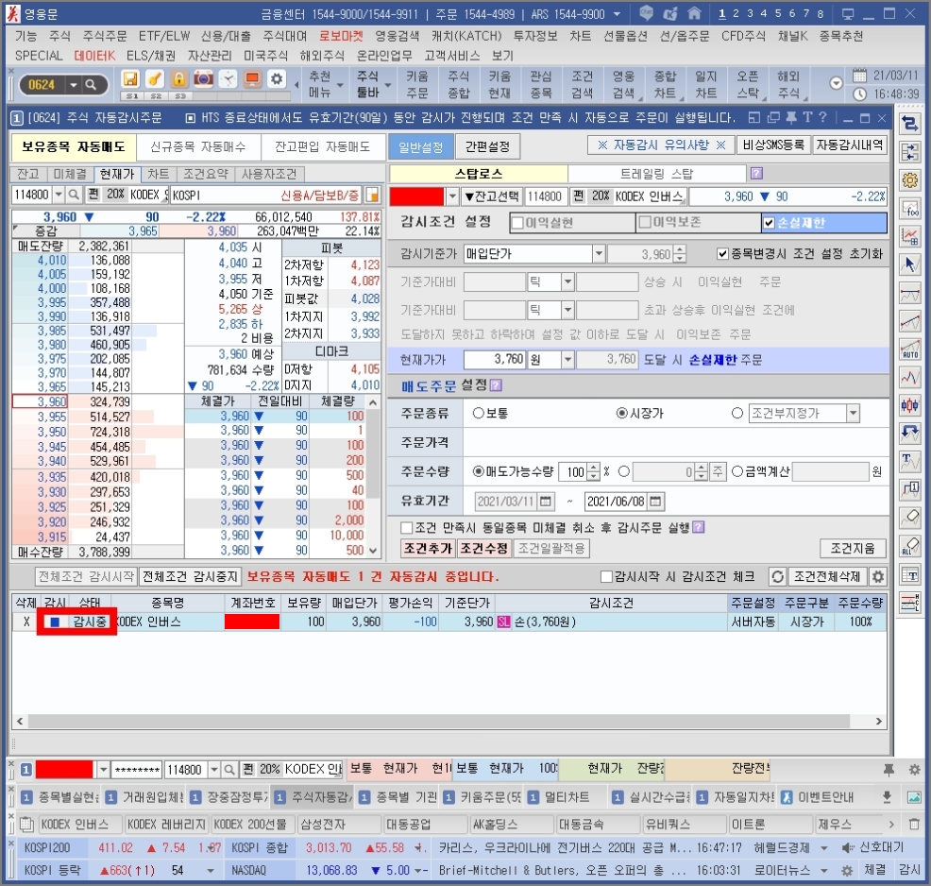Open the question mark help in window title
Screen dimensions: 931x886
(822, 117)
